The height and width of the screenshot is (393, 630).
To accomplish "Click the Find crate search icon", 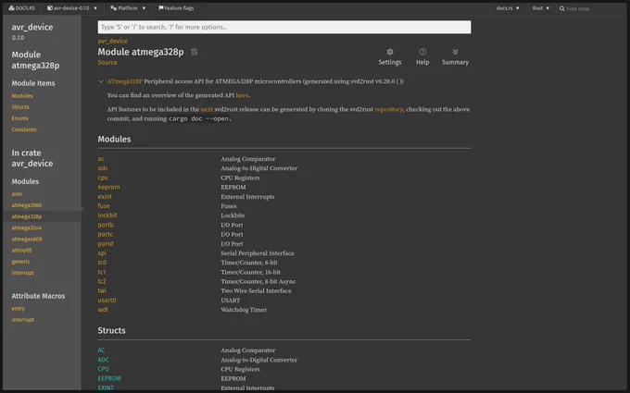I will [562, 8].
